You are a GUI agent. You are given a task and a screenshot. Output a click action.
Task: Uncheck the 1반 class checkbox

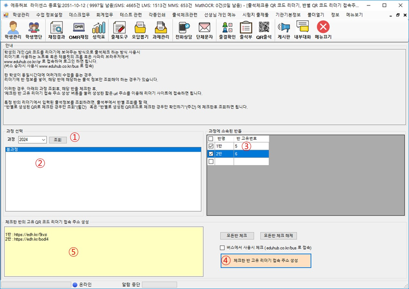[211, 147]
